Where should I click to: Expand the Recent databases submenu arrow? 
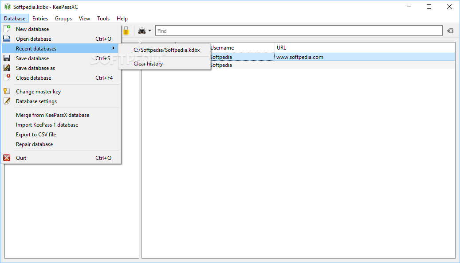pos(113,48)
